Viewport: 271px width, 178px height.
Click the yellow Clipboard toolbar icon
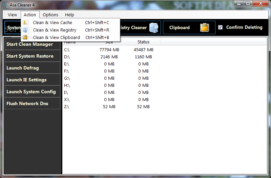click(205, 27)
